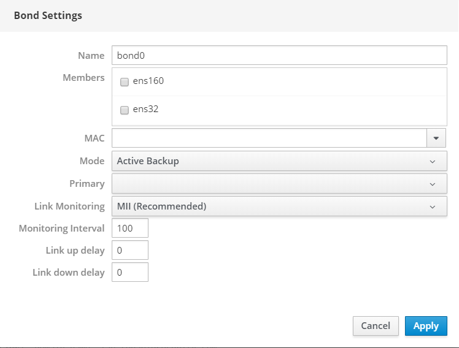Click the Monitoring Interval label text
Viewport: 459px width, 348px height.
[x=62, y=228]
